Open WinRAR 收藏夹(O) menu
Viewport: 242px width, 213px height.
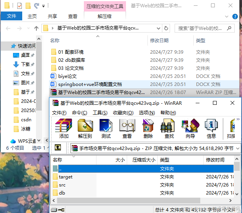click(123, 113)
